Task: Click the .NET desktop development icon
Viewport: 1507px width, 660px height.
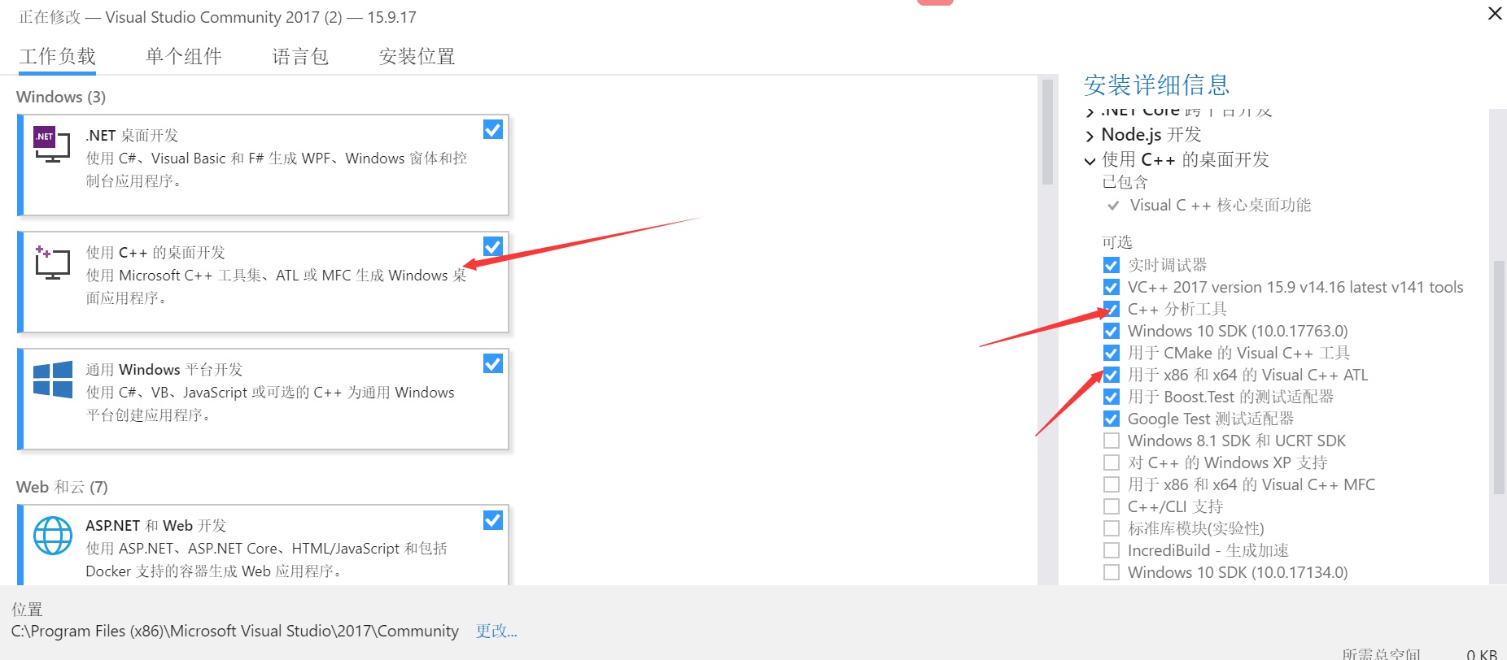Action: pos(52,144)
